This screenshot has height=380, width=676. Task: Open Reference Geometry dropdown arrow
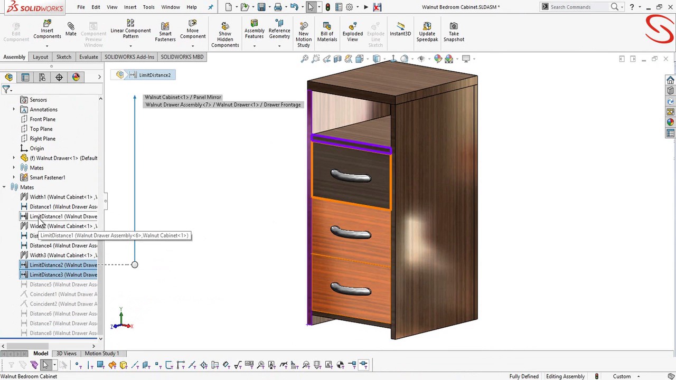(279, 46)
